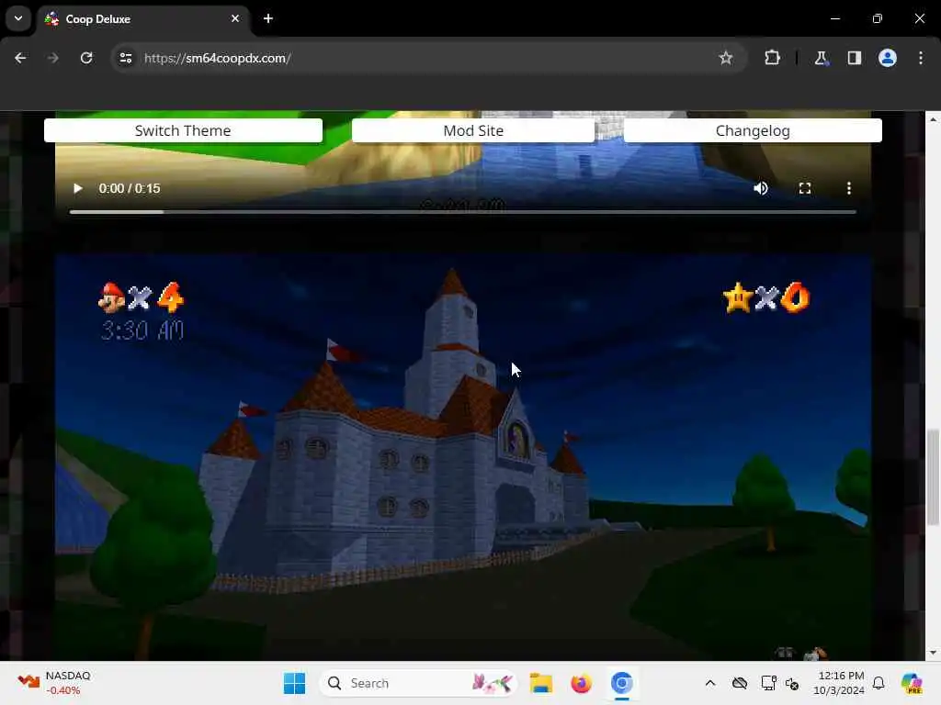The height and width of the screenshot is (705, 941).
Task: Click the scrollbar up arrow
Action: (x=933, y=119)
